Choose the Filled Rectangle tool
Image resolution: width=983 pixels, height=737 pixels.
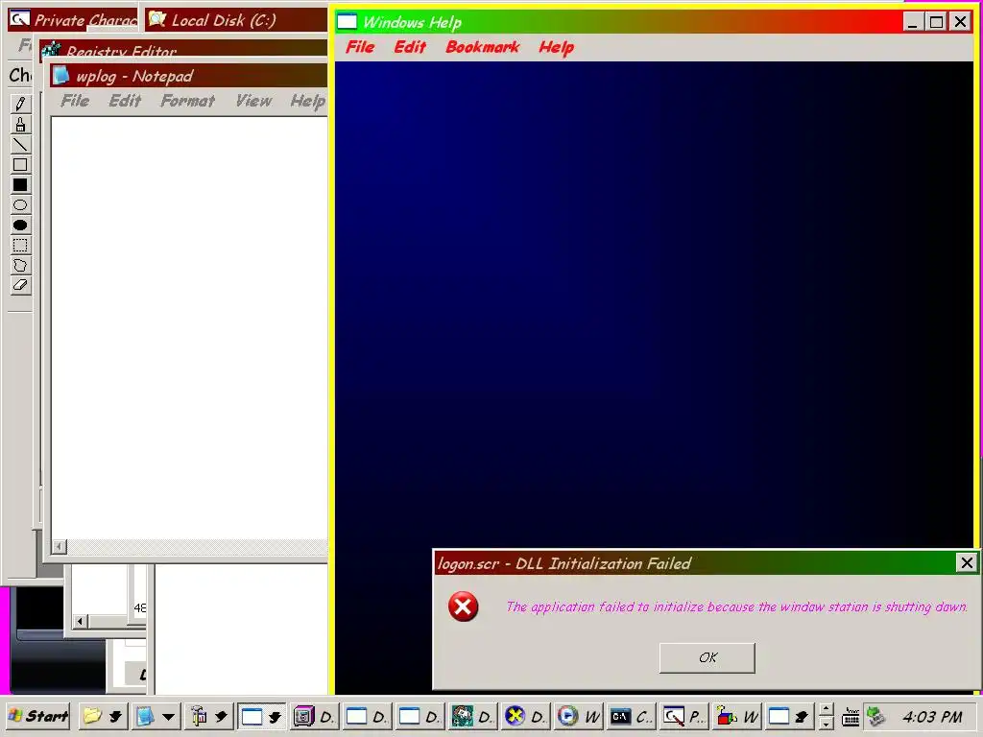point(20,185)
